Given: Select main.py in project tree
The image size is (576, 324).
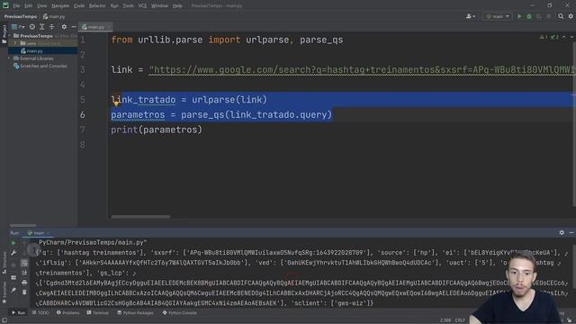Looking at the screenshot, I should [x=34, y=51].
